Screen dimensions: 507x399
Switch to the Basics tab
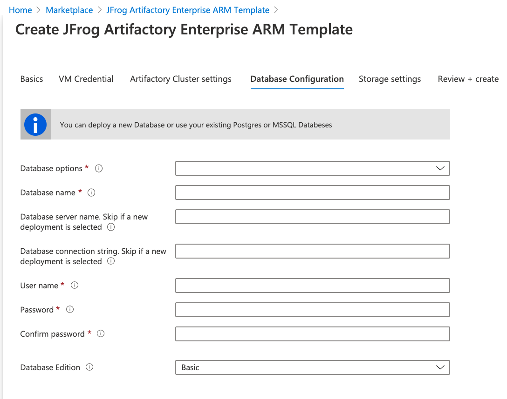click(x=32, y=79)
